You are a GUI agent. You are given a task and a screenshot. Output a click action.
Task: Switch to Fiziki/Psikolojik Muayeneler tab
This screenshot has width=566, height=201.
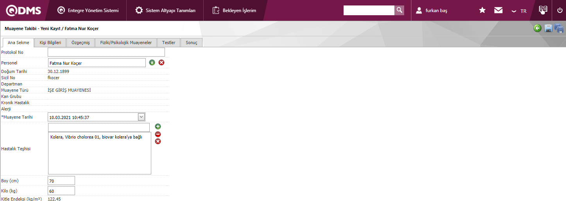pos(126,43)
